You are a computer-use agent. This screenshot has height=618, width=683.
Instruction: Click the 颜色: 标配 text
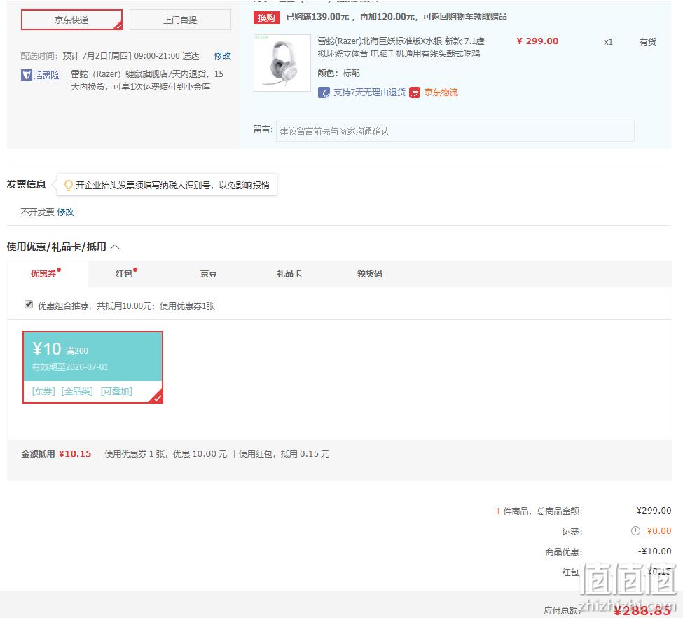(339, 73)
